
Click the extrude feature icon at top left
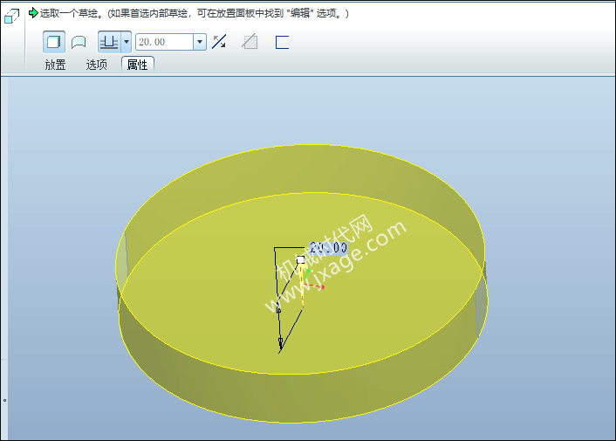[x=11, y=17]
